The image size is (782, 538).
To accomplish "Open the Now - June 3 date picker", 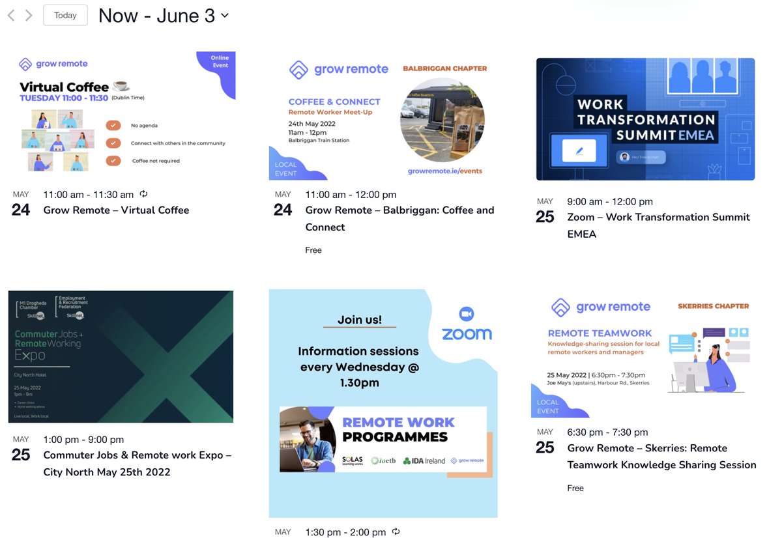I will 164,15.
